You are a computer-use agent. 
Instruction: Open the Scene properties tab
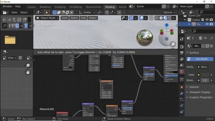(x=182, y=65)
